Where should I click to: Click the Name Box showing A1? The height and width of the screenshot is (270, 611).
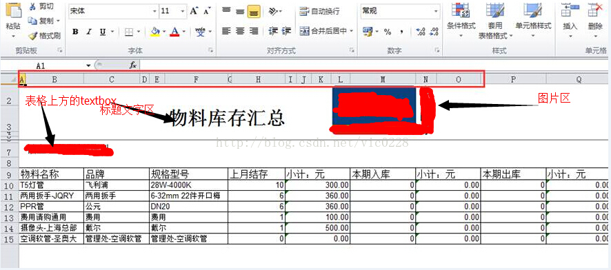click(x=41, y=65)
